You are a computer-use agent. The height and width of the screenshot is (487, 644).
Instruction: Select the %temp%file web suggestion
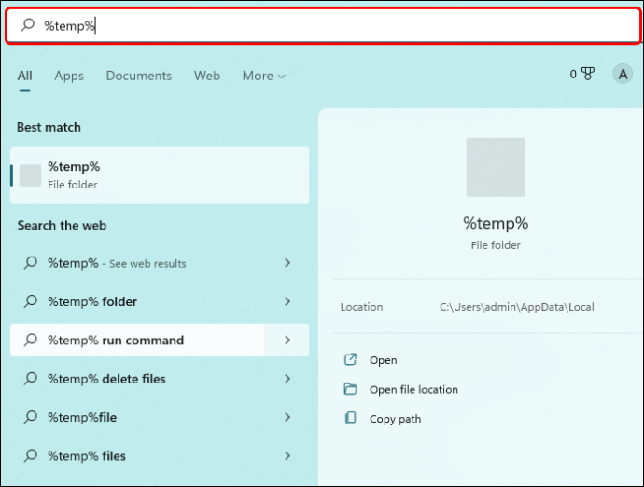[160, 417]
